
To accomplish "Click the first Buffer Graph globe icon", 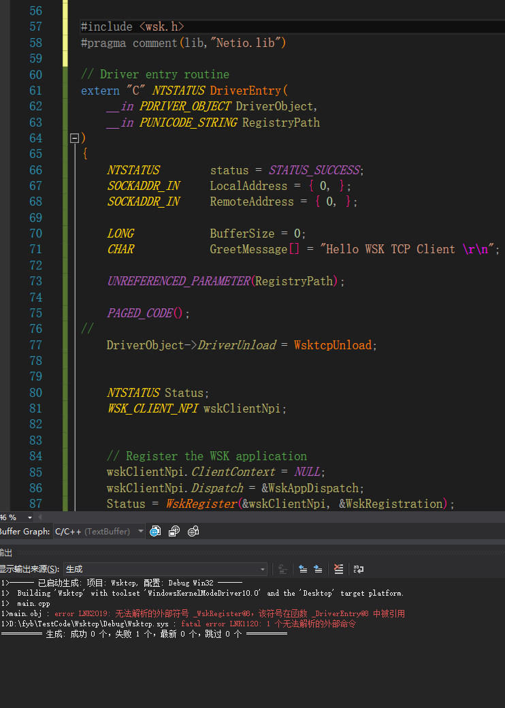I will click(155, 532).
